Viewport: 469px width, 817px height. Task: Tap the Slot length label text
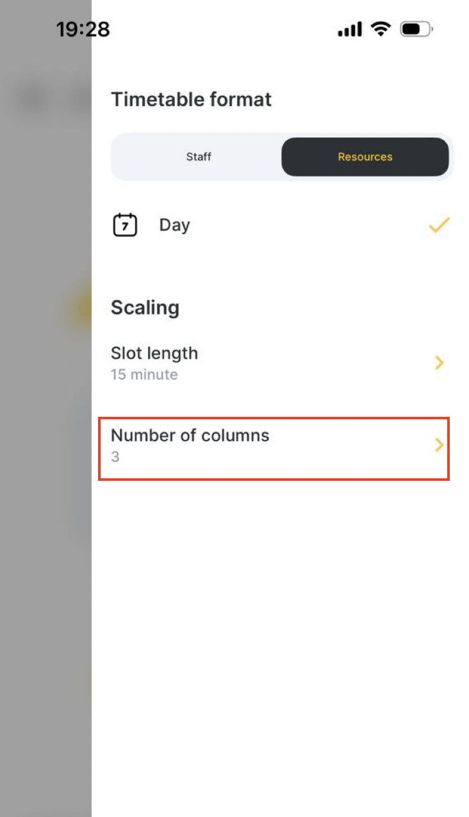pos(154,353)
